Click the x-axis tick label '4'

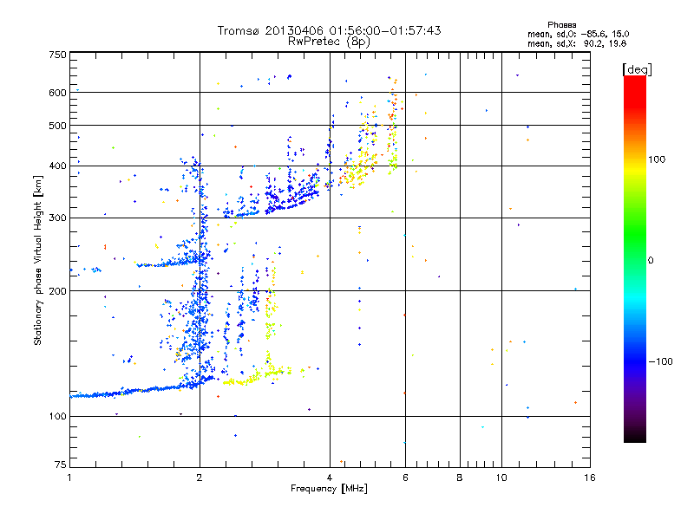330,478
